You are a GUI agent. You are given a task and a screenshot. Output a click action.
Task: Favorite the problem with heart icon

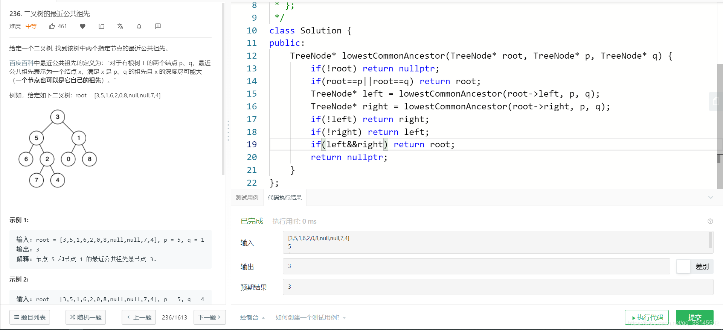(83, 26)
